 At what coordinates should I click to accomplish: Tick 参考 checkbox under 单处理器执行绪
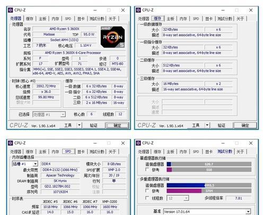pos(147,169)
